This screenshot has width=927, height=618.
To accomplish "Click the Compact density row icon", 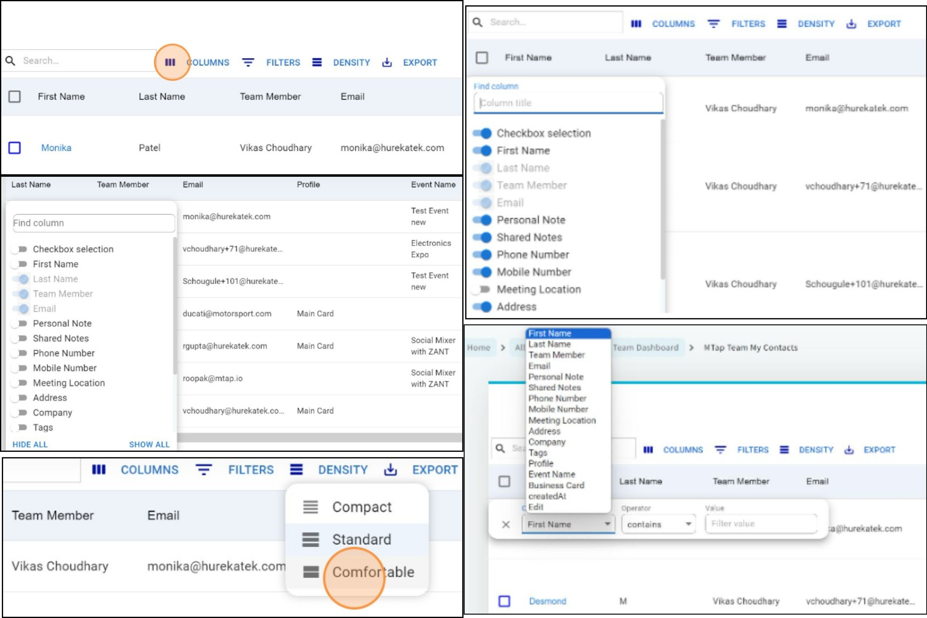I will (311, 507).
